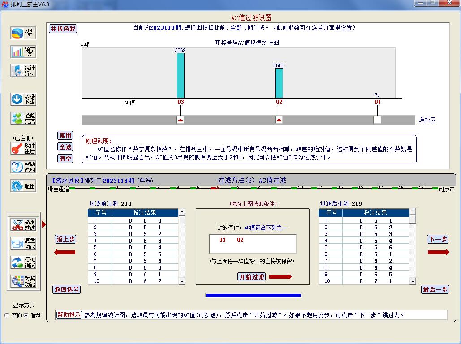Toggle AC value 03 selection box
This screenshot has height=344, width=461.
coord(180,120)
